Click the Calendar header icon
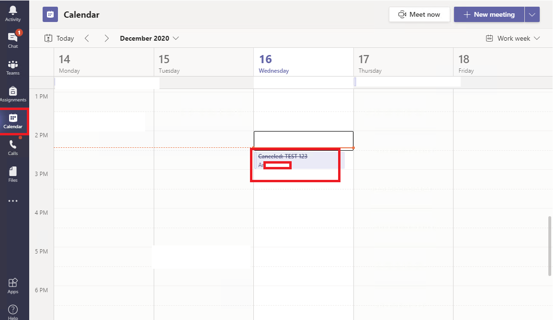Viewport: 556px width, 320px height. 50,14
